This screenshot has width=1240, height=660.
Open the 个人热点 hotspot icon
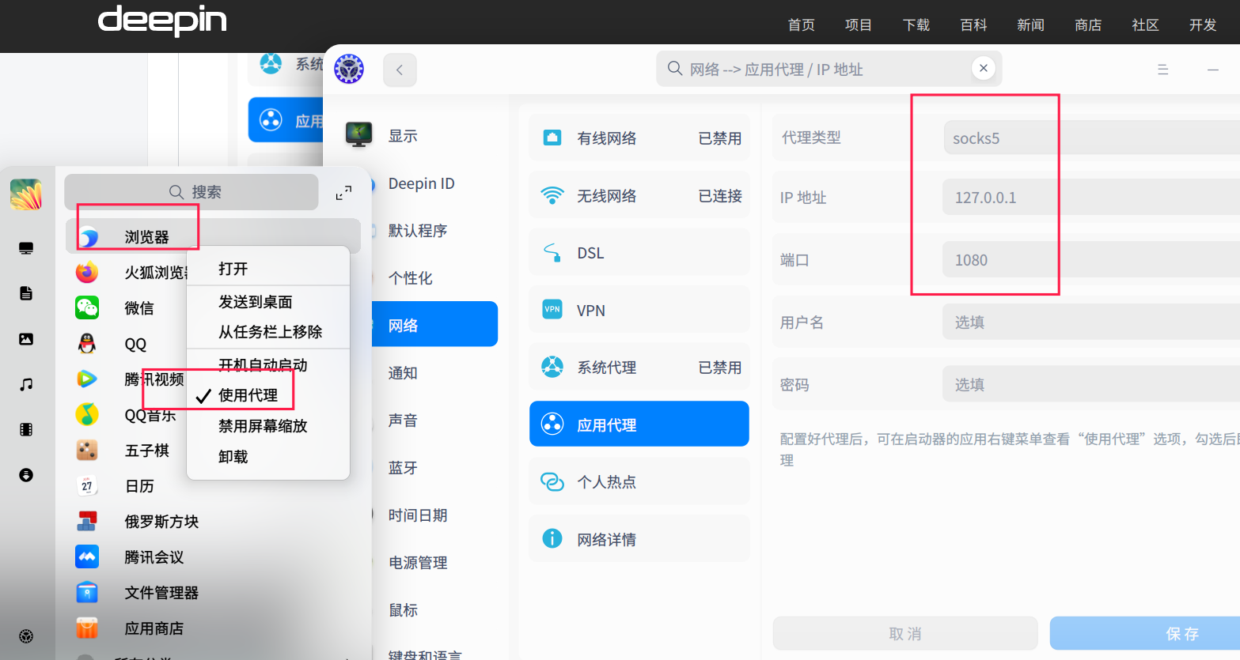coord(552,481)
